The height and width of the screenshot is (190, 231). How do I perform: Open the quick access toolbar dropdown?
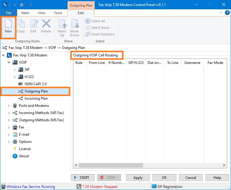27,5
